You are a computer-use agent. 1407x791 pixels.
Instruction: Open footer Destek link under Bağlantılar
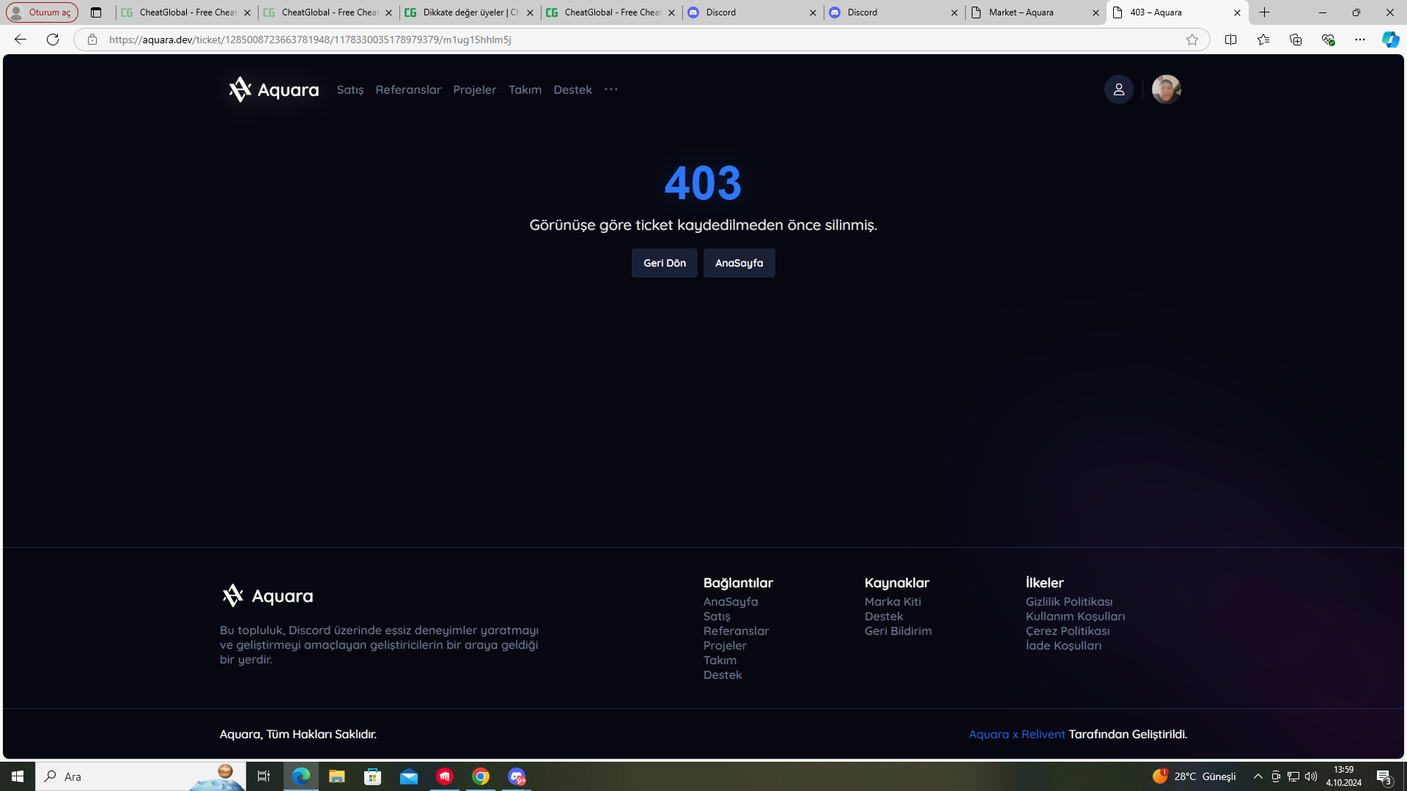pyautogui.click(x=723, y=675)
